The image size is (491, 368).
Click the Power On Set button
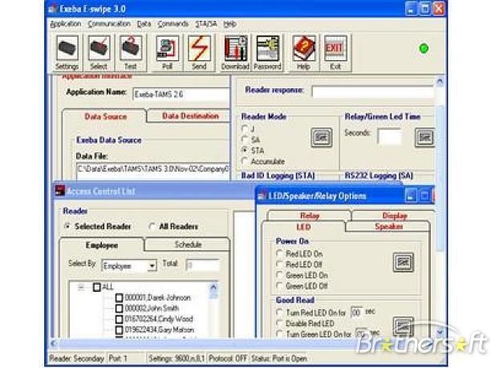(403, 262)
